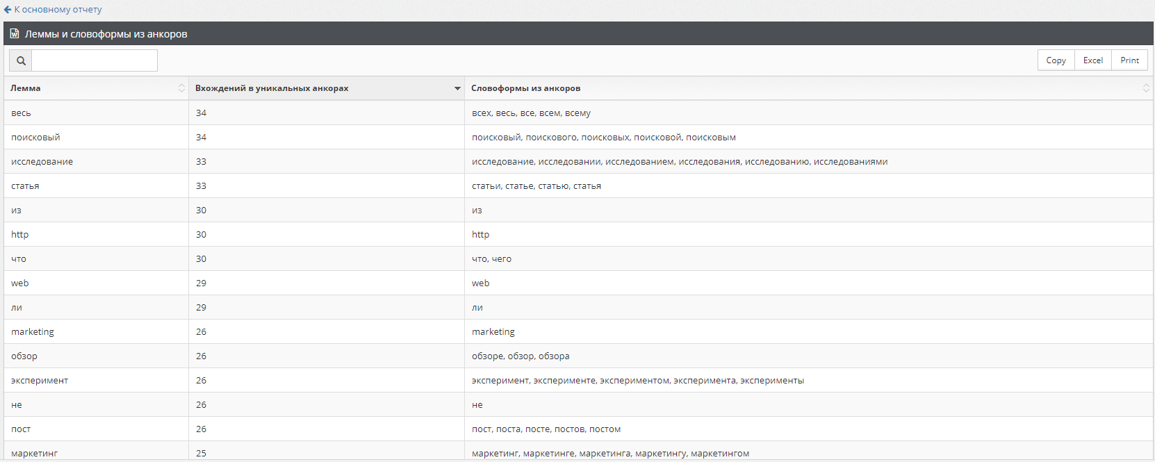The height and width of the screenshot is (462, 1155).
Task: Select the 'поисковый' lemma cell
Action: click(x=35, y=138)
